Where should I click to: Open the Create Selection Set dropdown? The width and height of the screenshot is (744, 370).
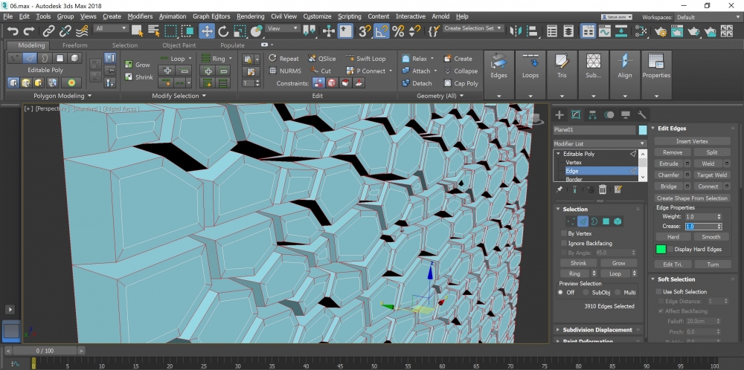click(473, 28)
